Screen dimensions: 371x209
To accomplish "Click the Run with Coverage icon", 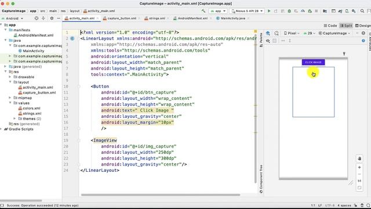I will (296, 11).
